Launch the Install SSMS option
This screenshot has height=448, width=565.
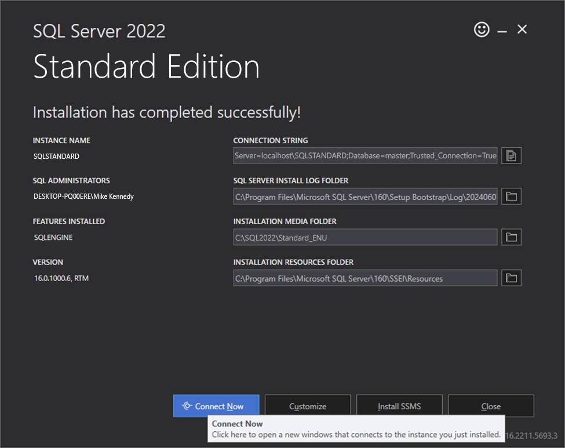tap(399, 406)
